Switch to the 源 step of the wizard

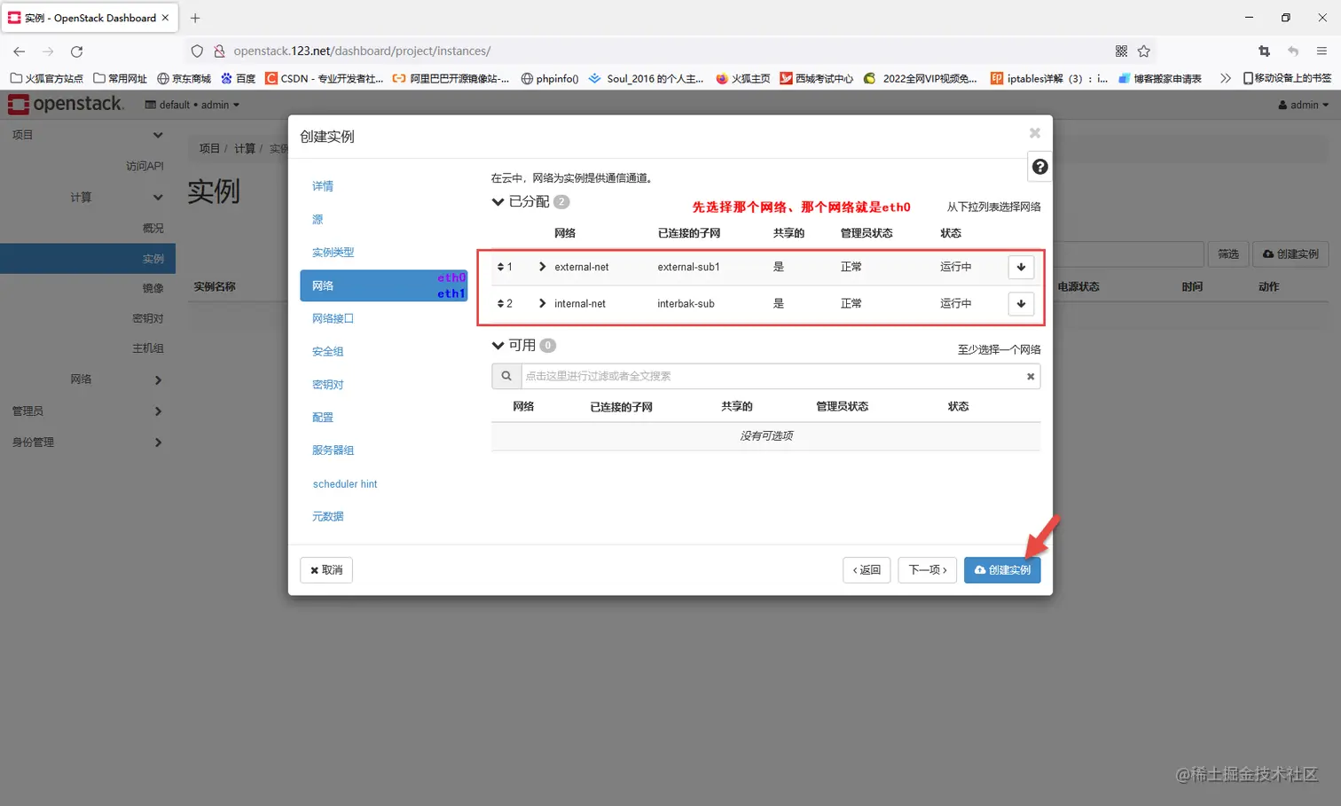(x=317, y=219)
